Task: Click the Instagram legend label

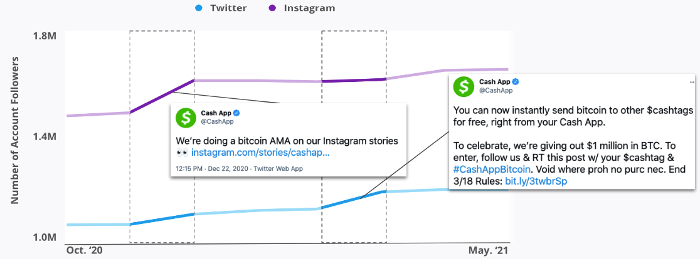Action: 309,8
